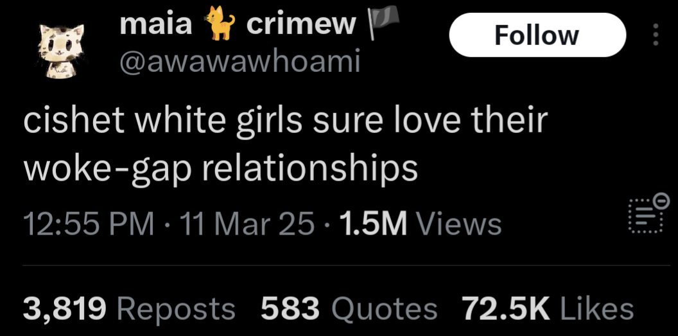
Task: Click the display name "maia"
Action: pyautogui.click(x=155, y=24)
